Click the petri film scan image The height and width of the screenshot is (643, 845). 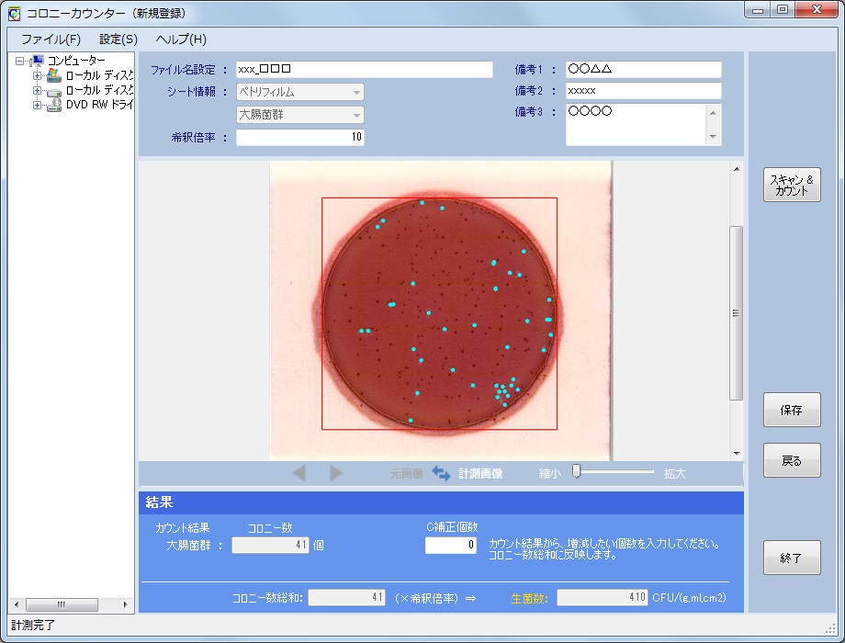point(441,311)
